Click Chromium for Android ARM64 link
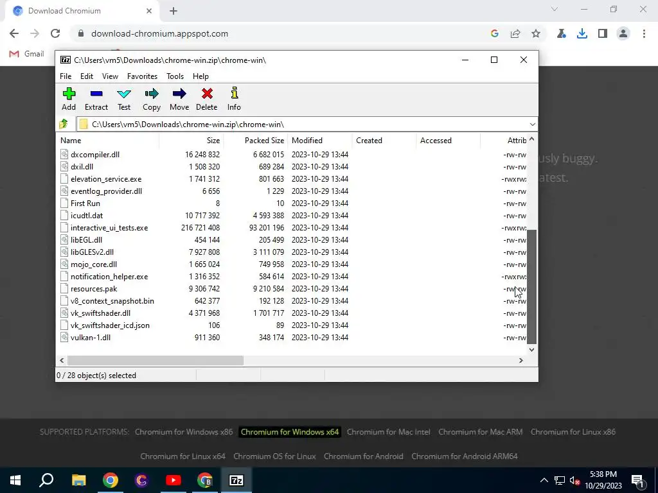The height and width of the screenshot is (493, 658). click(464, 456)
